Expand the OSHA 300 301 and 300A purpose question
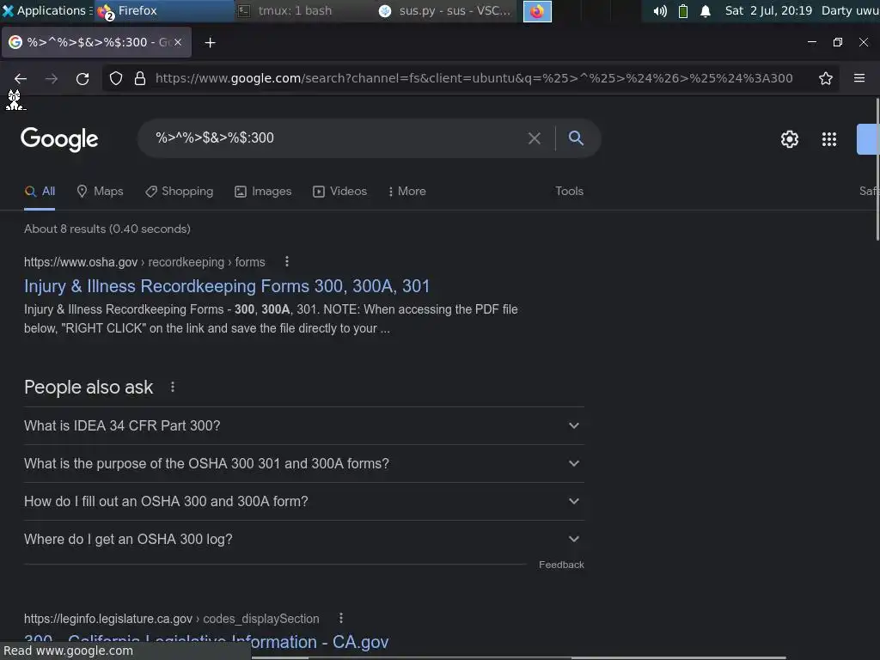Image resolution: width=880 pixels, height=660 pixels. pyautogui.click(x=303, y=463)
